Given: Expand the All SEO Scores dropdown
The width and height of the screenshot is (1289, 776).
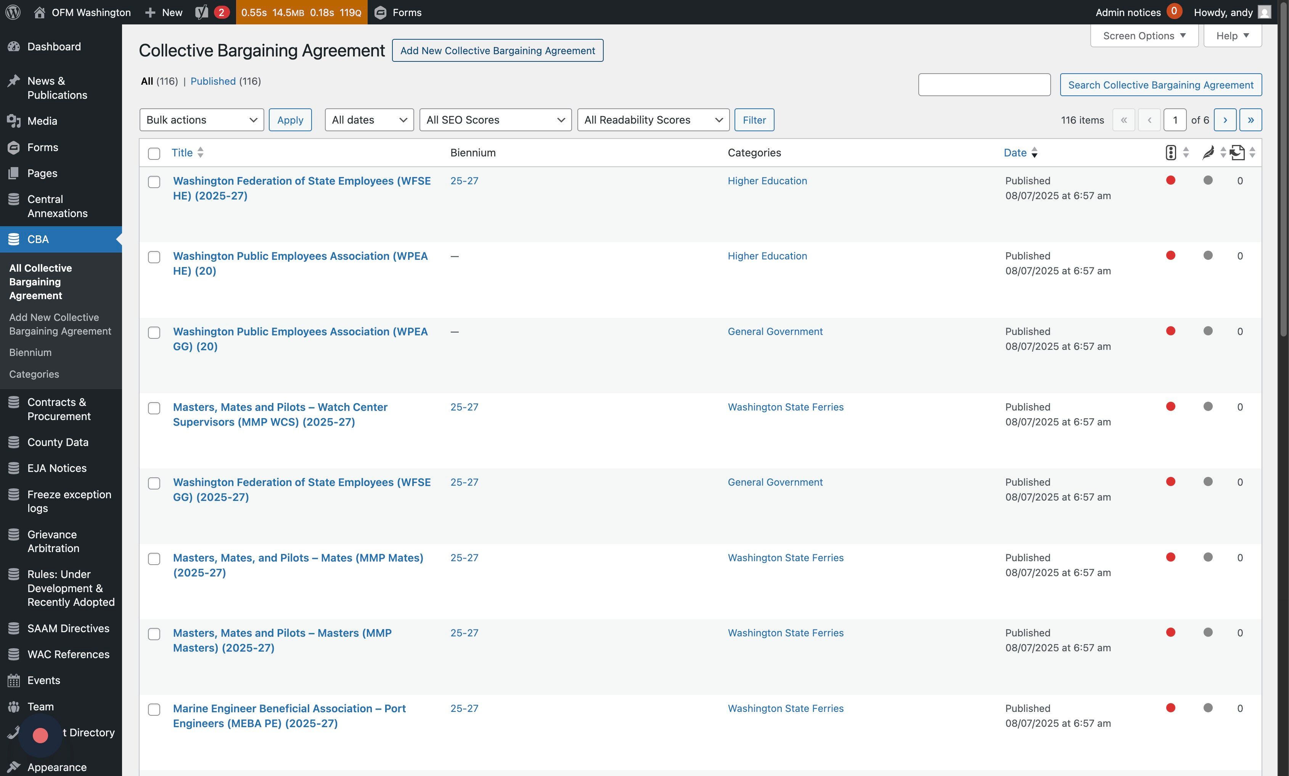Looking at the screenshot, I should pyautogui.click(x=495, y=120).
